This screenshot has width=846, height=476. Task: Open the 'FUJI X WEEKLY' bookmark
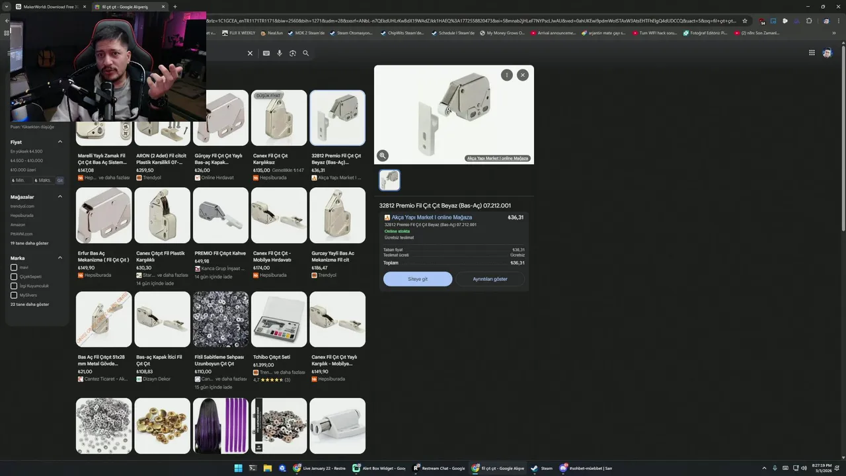click(x=238, y=32)
